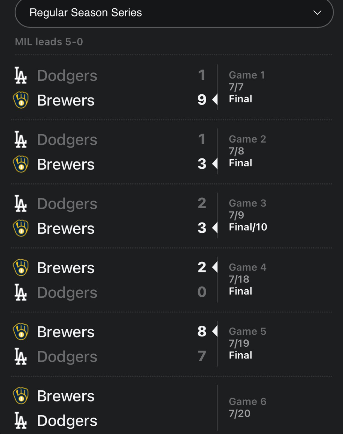Click the dropdown chevron arrow

[x=317, y=13]
